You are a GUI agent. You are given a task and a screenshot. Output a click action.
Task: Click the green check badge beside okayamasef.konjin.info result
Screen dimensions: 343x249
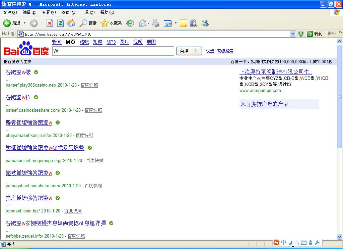[x=58, y=122]
